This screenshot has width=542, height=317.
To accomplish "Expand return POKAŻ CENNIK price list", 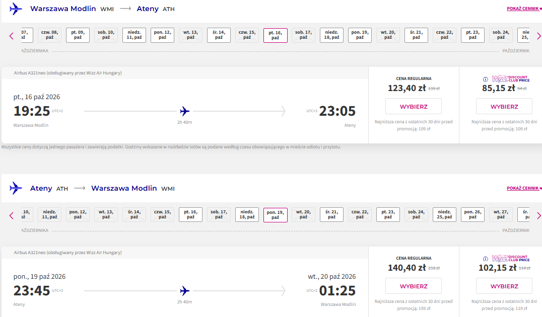I will click(x=524, y=188).
